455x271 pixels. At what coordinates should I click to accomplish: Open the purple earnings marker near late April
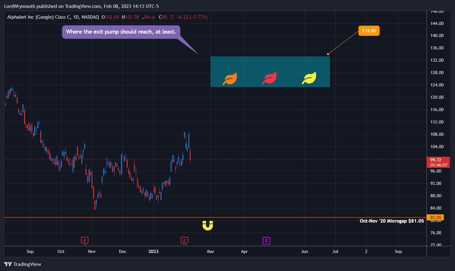266,241
